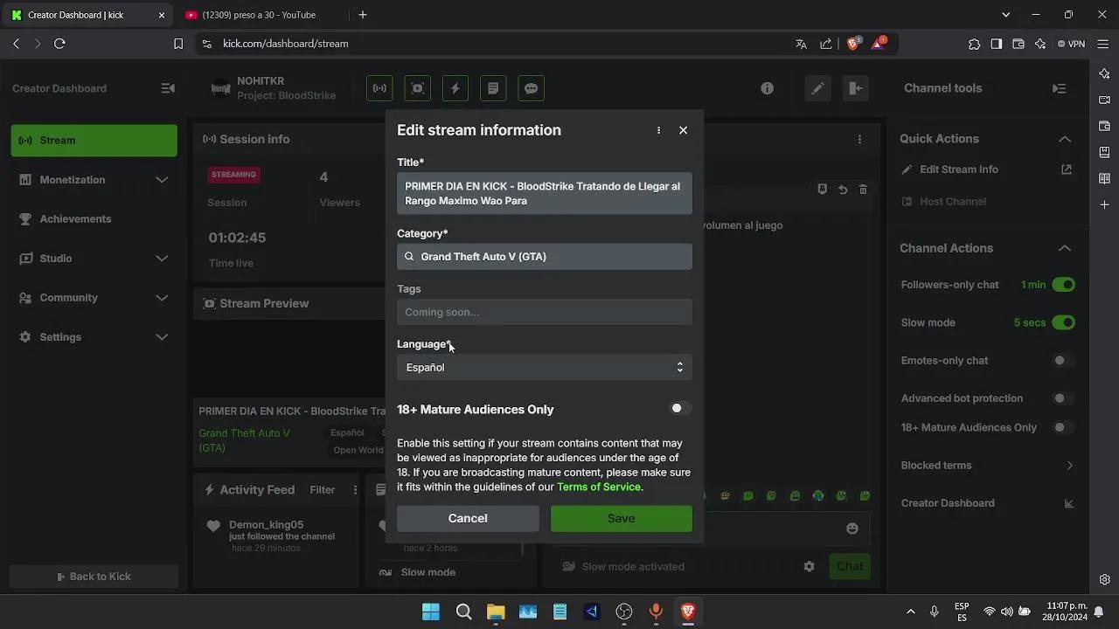
Task: Click the emoji picker icon in chat input
Action: pyautogui.click(x=851, y=529)
